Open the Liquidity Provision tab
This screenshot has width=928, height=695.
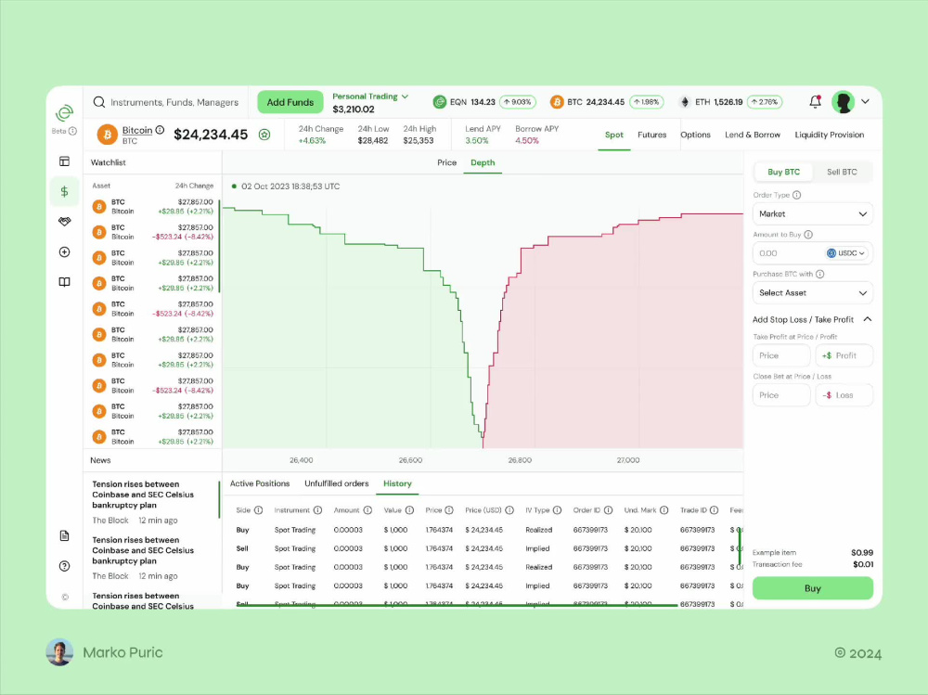(x=829, y=135)
